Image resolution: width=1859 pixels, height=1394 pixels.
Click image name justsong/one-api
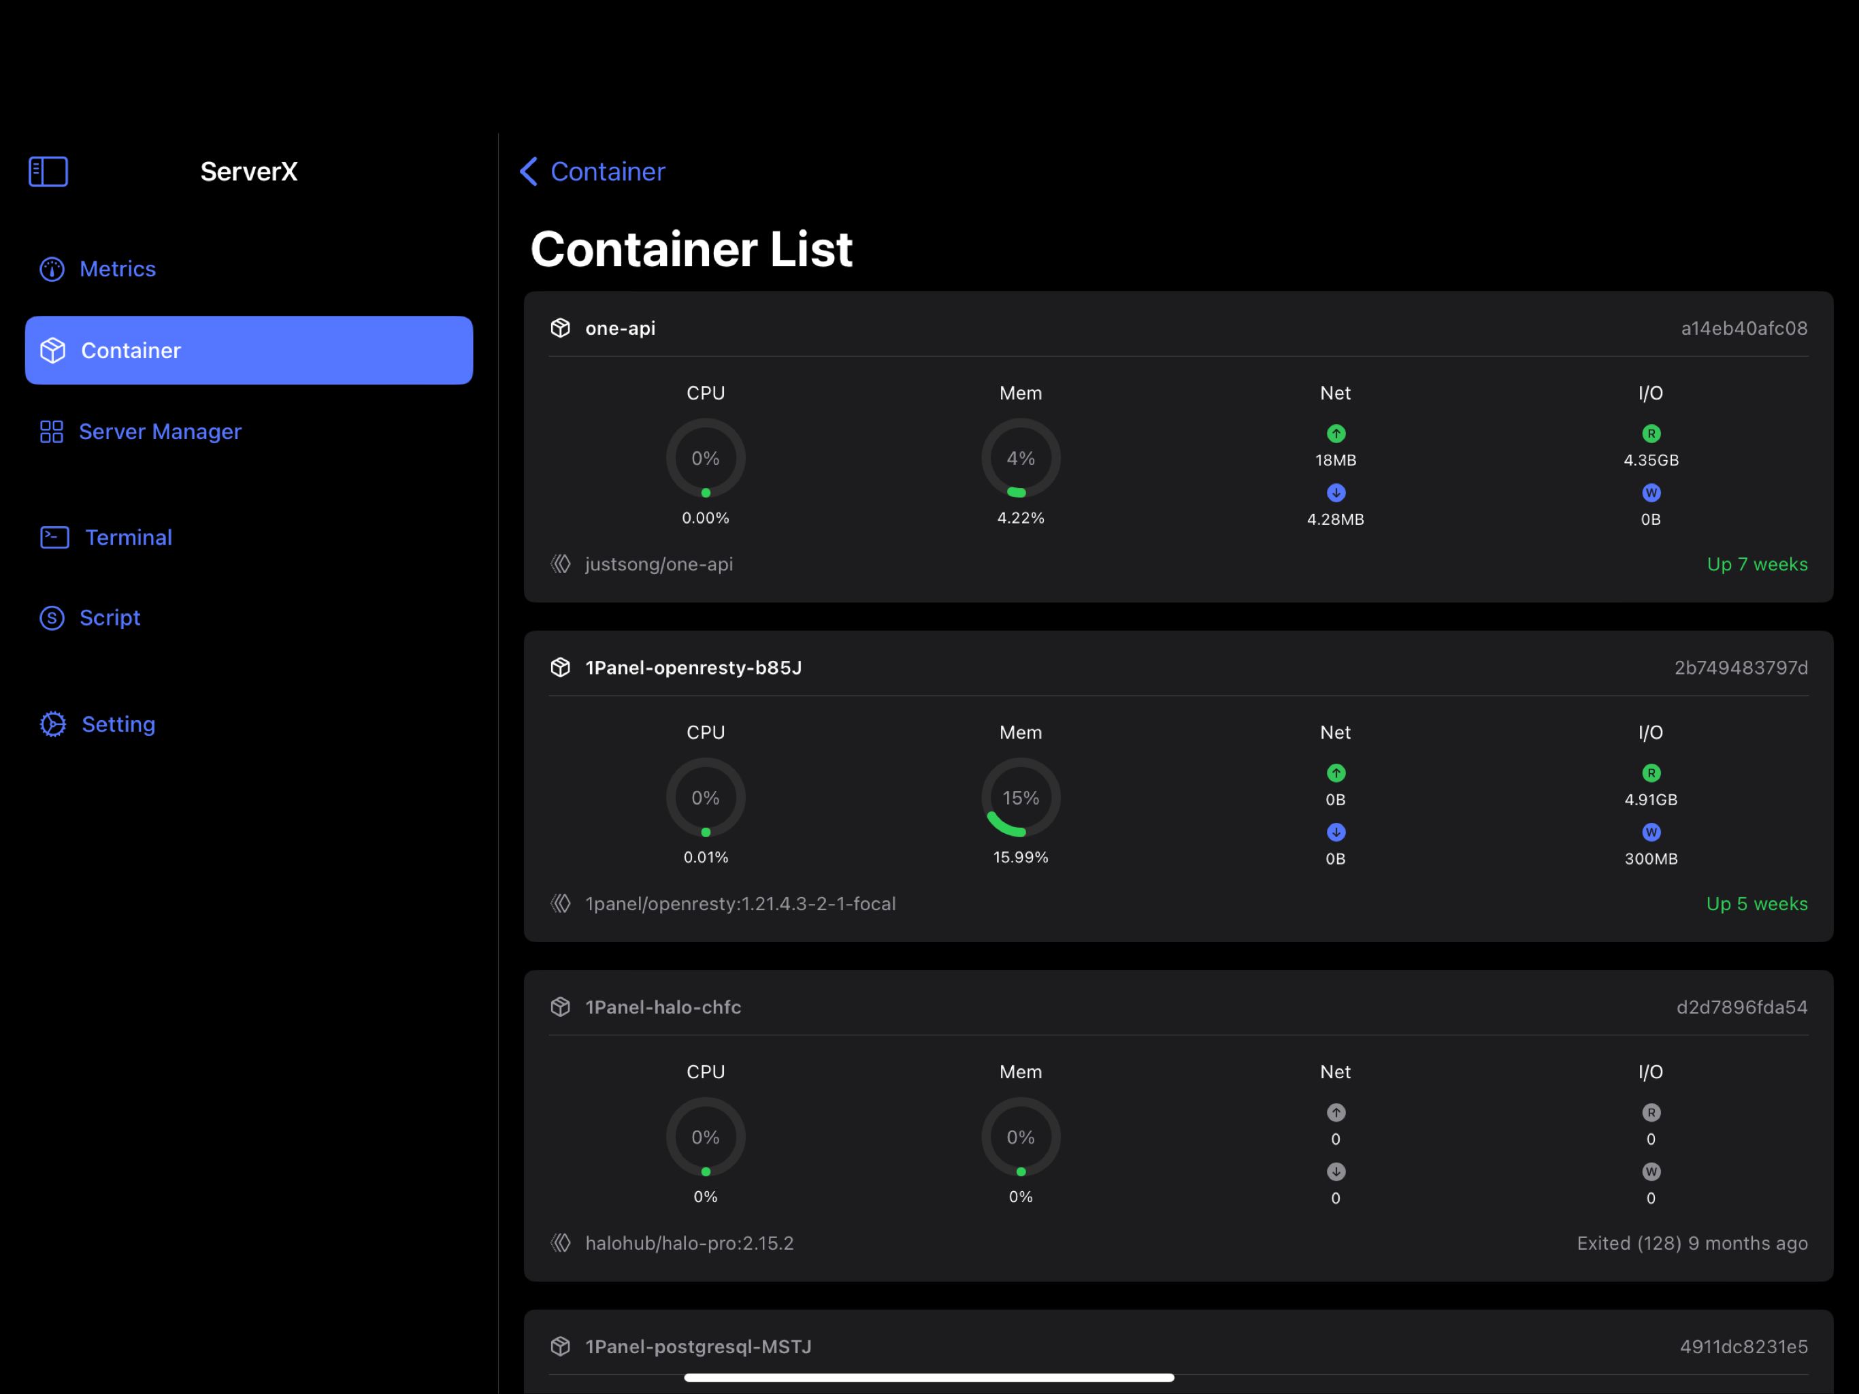(659, 564)
